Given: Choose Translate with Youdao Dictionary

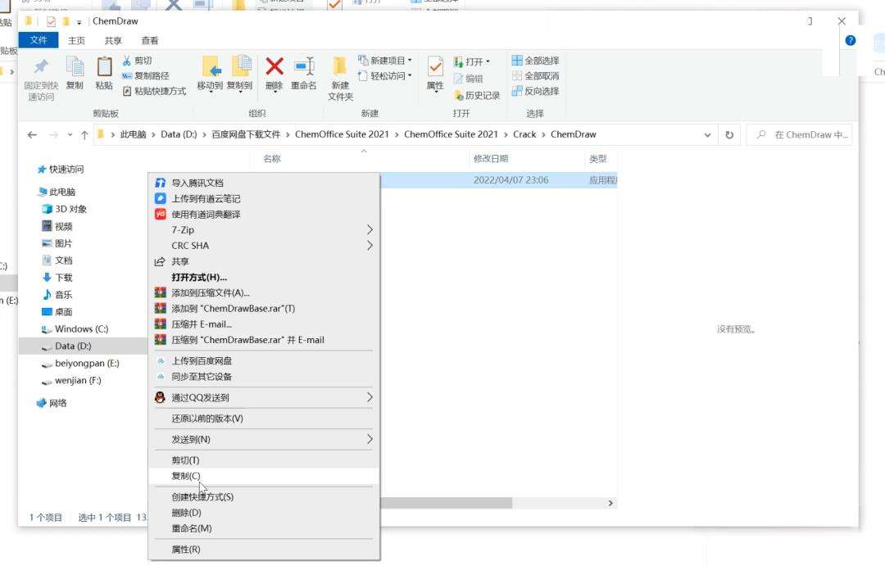Looking at the screenshot, I should [263, 215].
